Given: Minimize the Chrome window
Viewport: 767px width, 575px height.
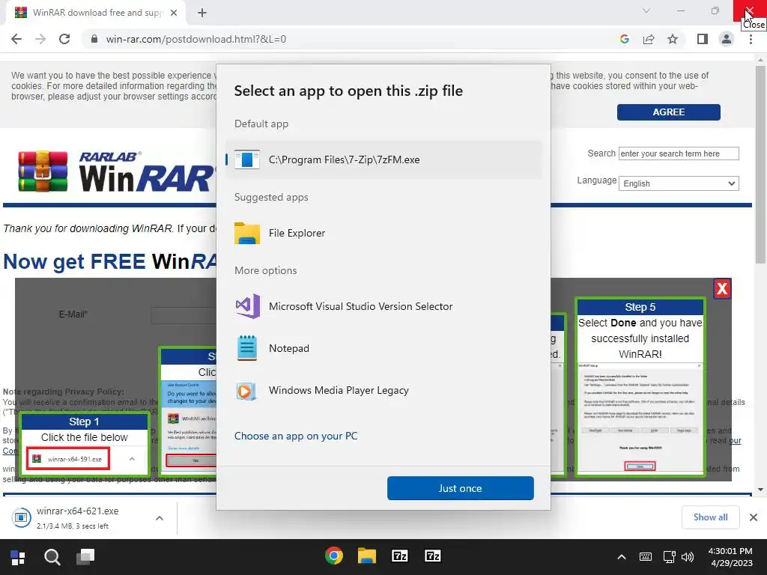Looking at the screenshot, I should coord(681,10).
